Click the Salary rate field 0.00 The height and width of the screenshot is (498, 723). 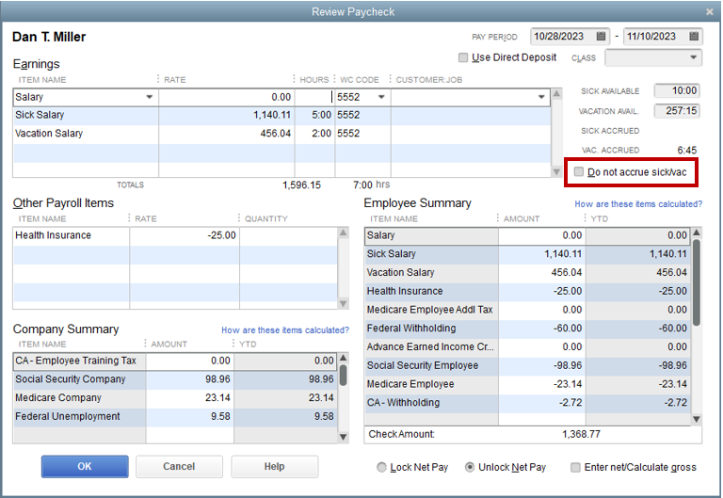pyautogui.click(x=226, y=97)
